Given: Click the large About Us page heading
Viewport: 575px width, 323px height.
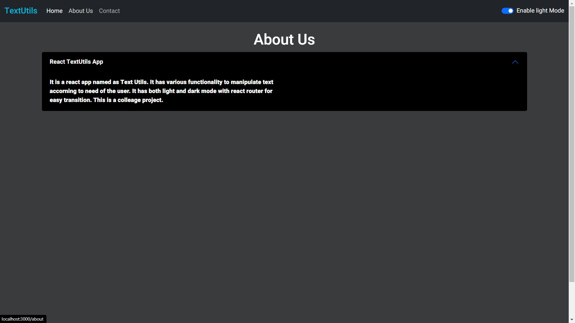Looking at the screenshot, I should (284, 39).
